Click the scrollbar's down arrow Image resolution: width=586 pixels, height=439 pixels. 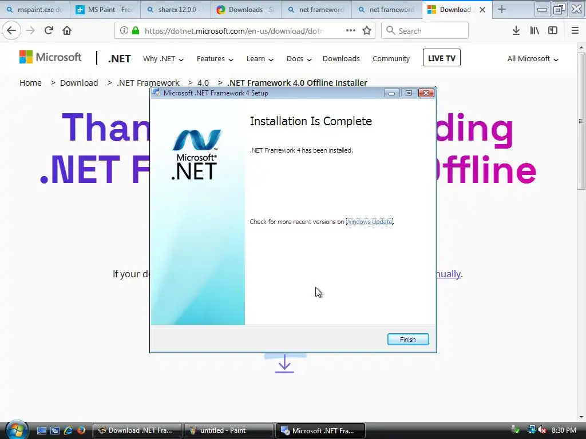[581, 417]
